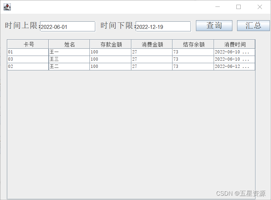Close the window

tap(259, 7)
